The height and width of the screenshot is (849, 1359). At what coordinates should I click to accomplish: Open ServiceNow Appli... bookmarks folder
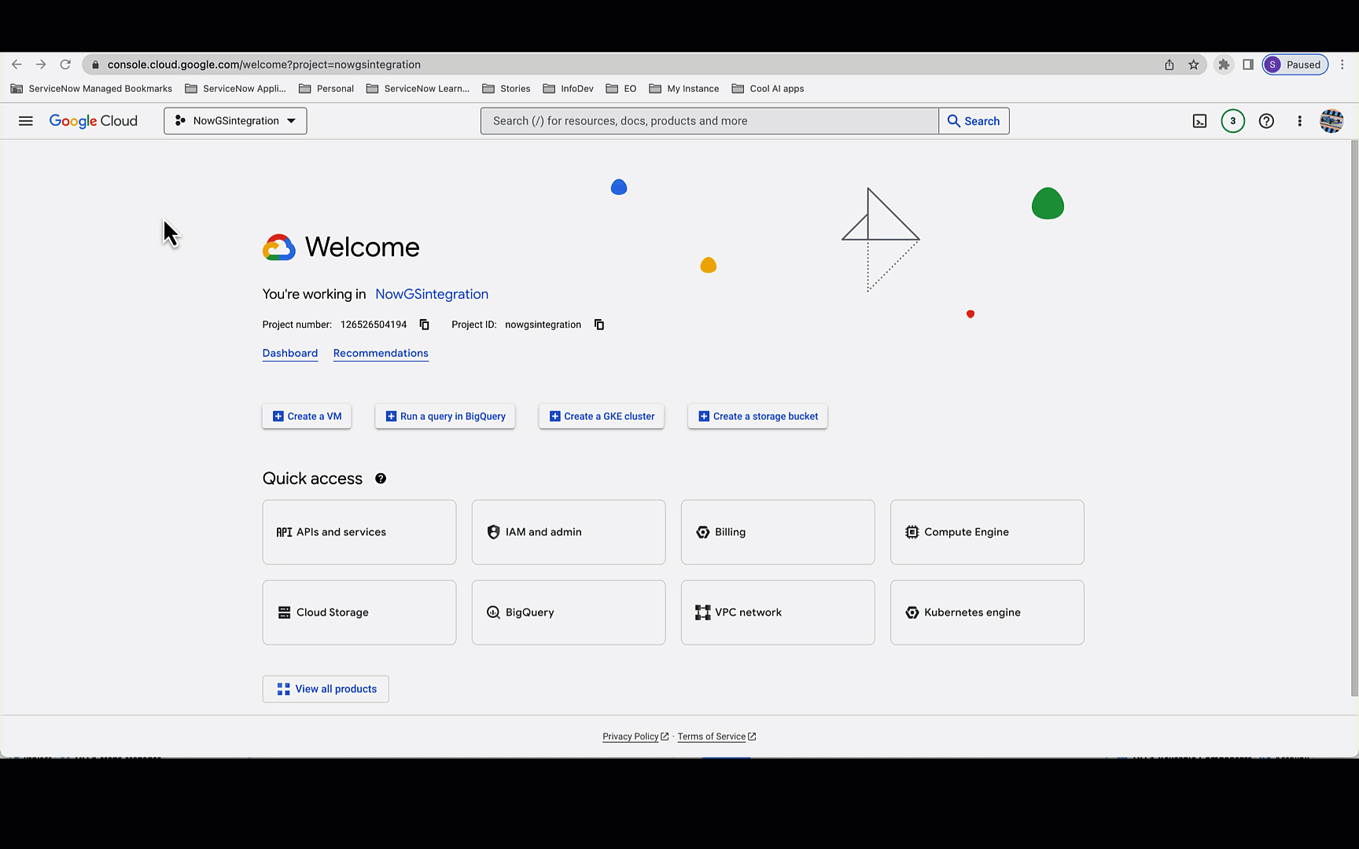coord(235,89)
